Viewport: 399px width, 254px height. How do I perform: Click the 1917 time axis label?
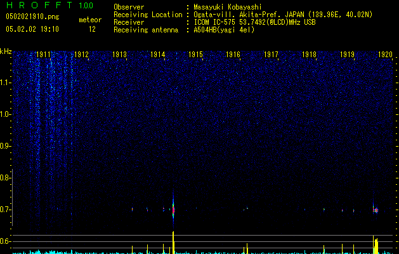pyautogui.click(x=271, y=55)
